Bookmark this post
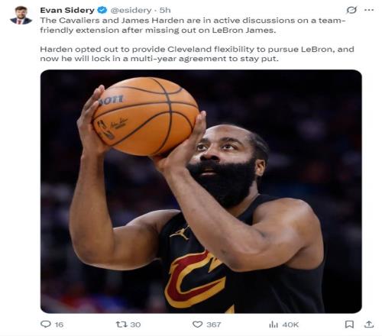The height and width of the screenshot is (336, 382). pyautogui.click(x=349, y=325)
